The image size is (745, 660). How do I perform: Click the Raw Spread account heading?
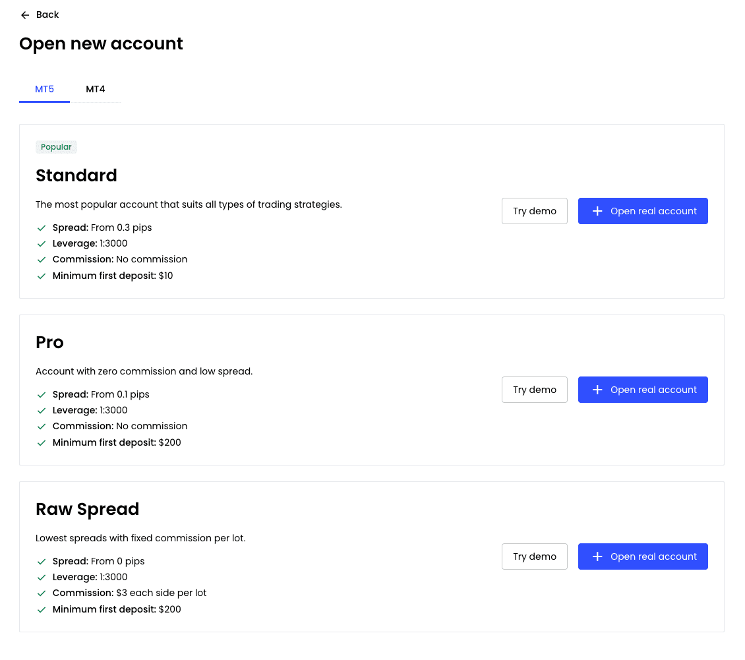(87, 509)
